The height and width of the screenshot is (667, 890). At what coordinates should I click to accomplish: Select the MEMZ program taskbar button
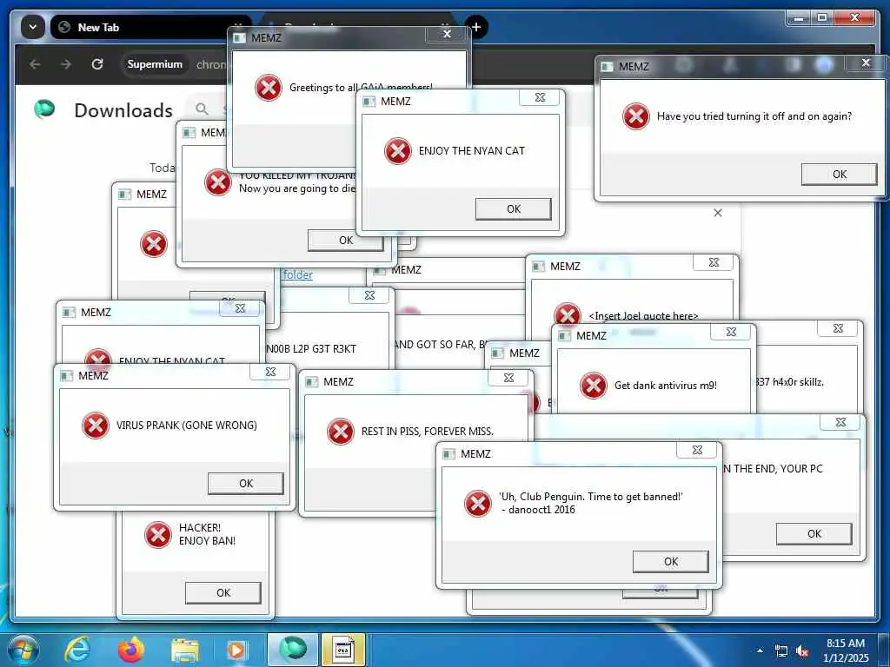pos(342,650)
